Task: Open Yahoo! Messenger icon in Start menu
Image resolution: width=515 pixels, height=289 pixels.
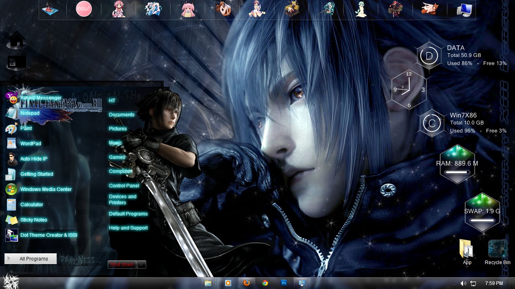Action: pos(11,98)
